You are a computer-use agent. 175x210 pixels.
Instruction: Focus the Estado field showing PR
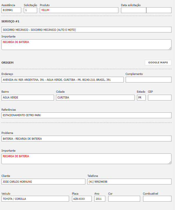tap(141, 98)
